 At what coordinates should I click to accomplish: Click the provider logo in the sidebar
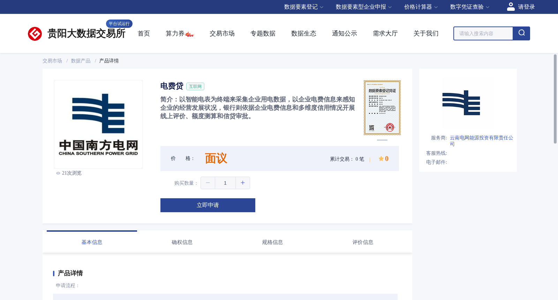tap(461, 102)
